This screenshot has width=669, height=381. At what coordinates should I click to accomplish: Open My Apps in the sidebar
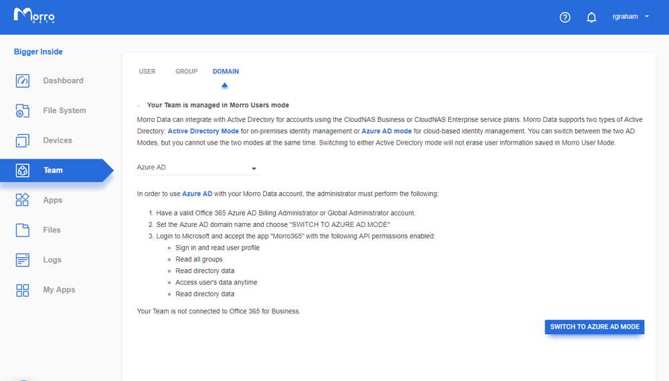click(x=59, y=290)
